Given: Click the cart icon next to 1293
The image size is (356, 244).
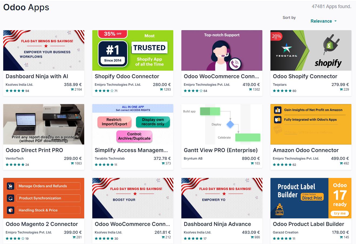Looking at the screenshot, I should coord(161,90).
